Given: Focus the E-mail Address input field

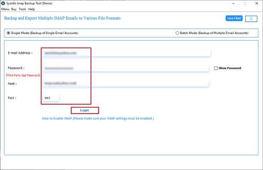Looking at the screenshot, I should (x=127, y=53).
